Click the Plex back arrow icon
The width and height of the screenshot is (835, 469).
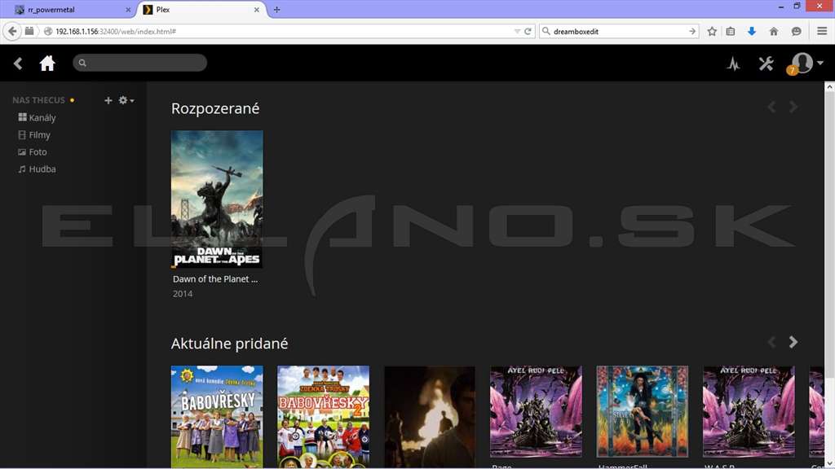[18, 64]
